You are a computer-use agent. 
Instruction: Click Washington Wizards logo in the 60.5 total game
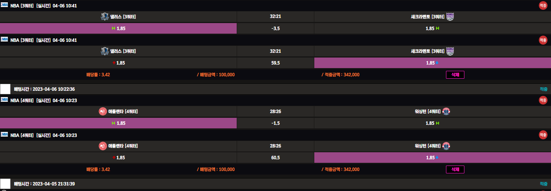[446, 146]
